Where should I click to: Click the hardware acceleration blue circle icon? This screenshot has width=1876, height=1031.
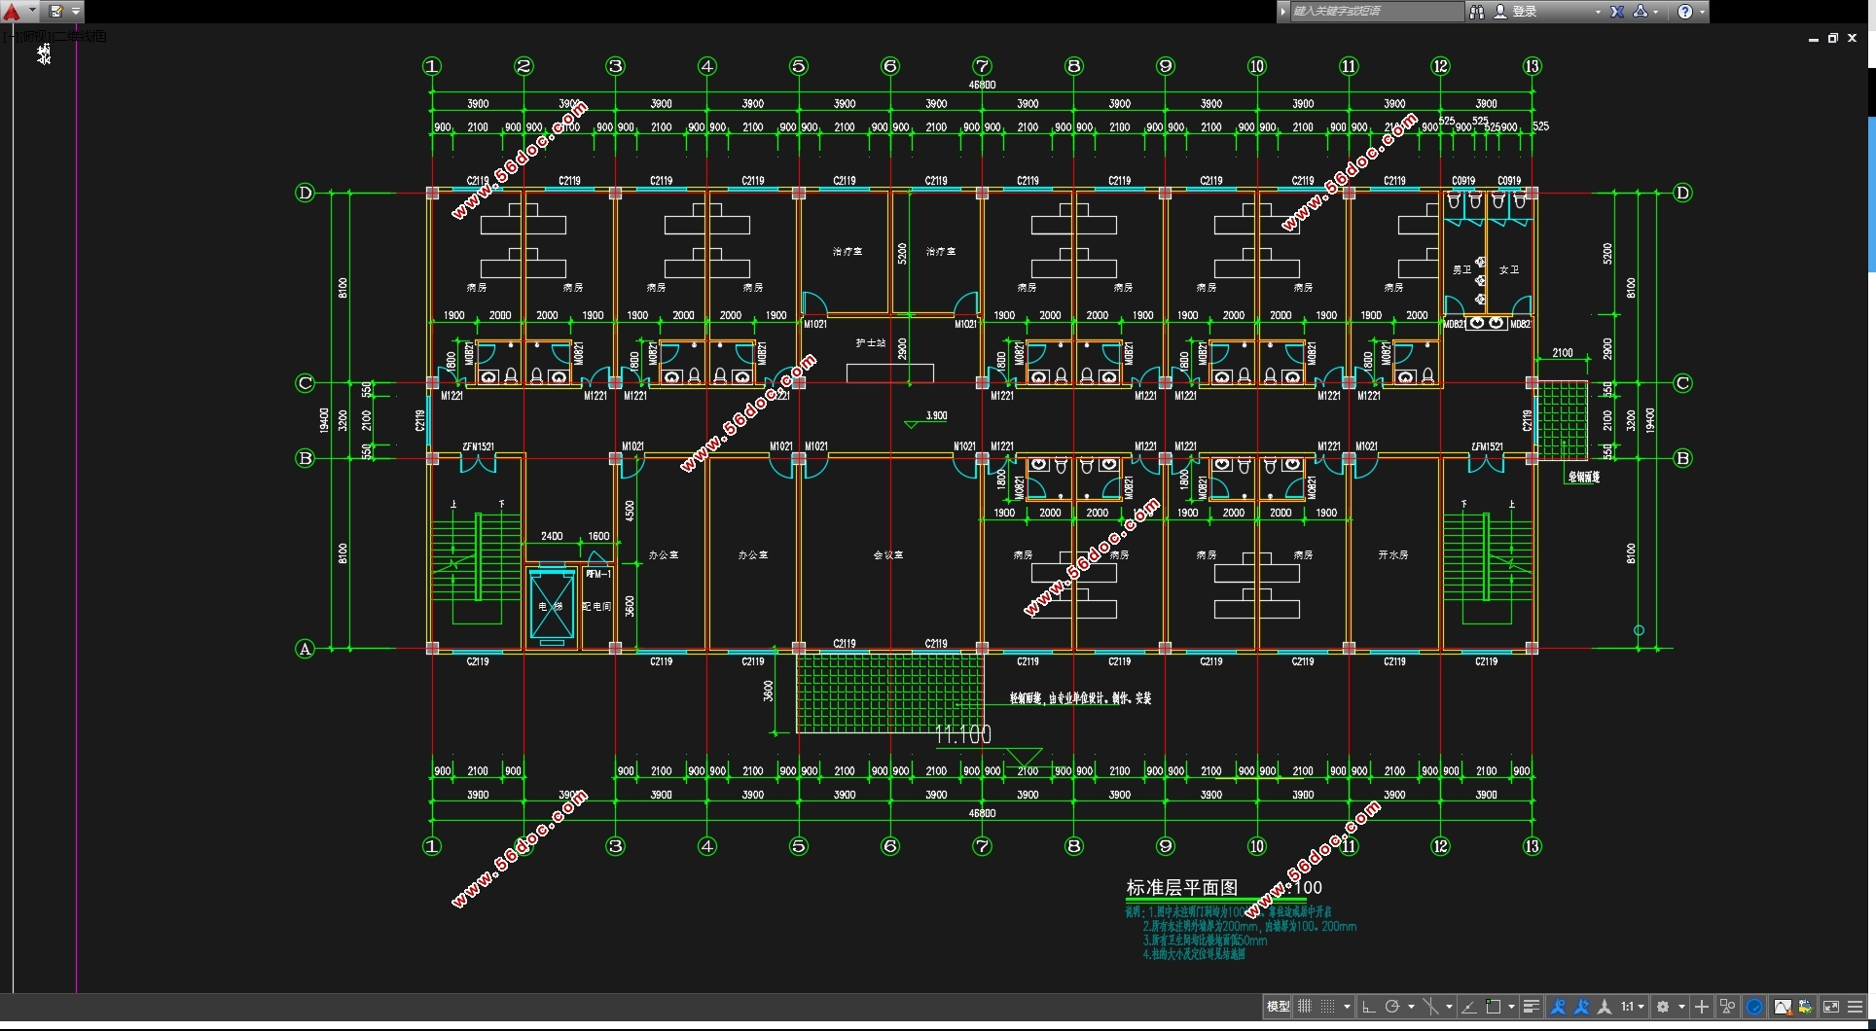tap(1754, 1007)
